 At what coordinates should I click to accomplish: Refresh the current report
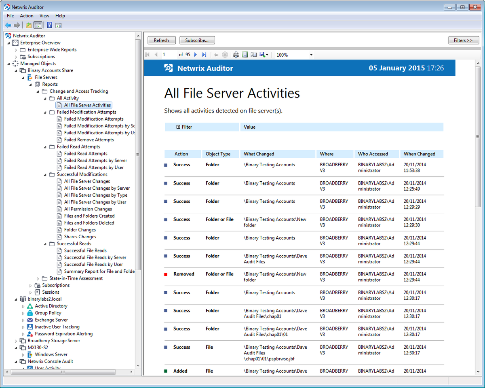coord(161,40)
